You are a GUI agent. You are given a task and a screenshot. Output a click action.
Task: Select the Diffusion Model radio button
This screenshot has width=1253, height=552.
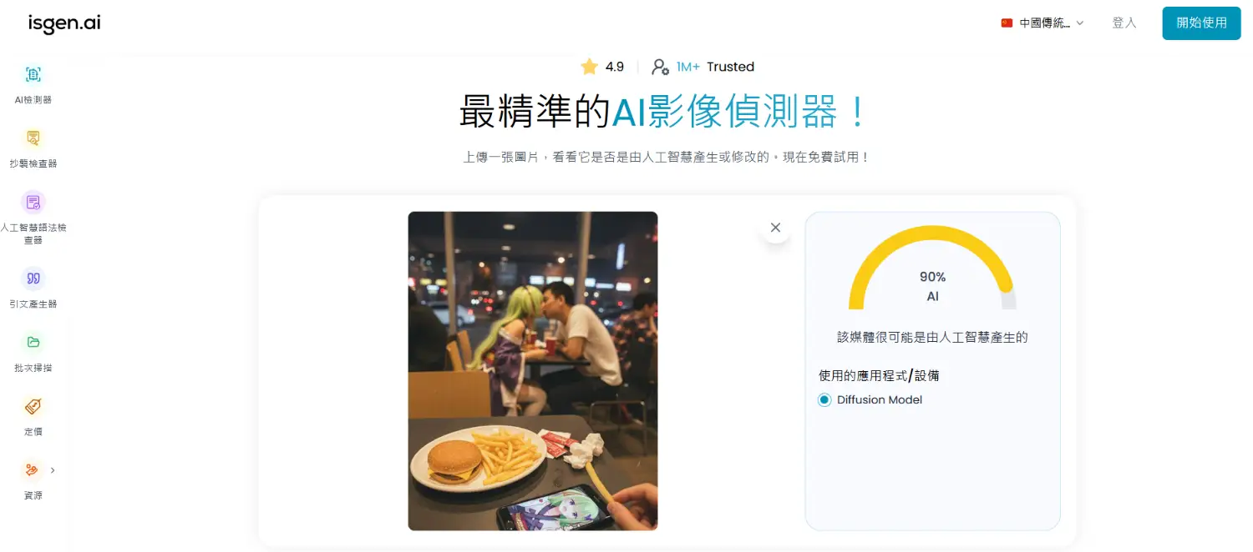[x=824, y=400]
